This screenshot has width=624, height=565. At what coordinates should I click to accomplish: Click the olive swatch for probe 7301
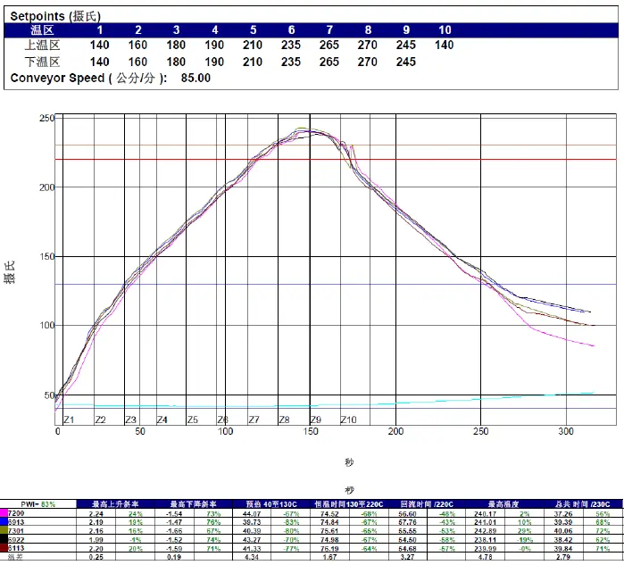coord(4,531)
